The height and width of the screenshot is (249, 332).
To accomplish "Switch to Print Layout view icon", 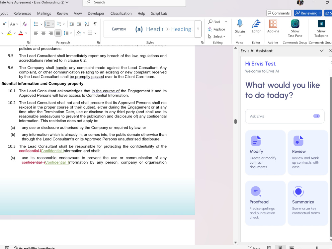I will 280,248.
